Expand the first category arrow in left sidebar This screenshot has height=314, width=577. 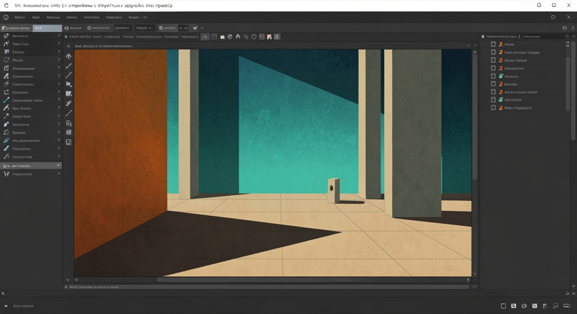point(59,35)
